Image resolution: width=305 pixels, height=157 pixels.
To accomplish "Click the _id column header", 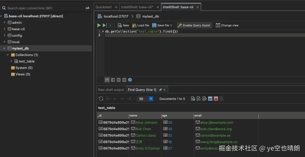I will coord(113,115).
